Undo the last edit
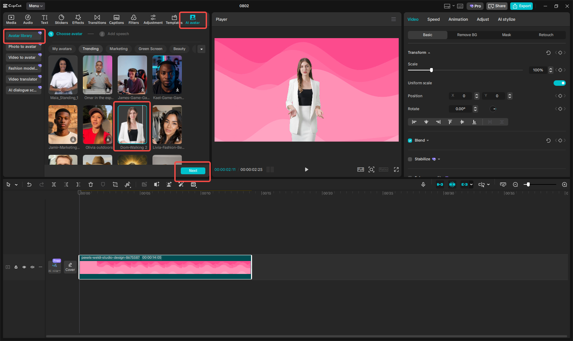Image resolution: width=573 pixels, height=341 pixels. pos(29,184)
